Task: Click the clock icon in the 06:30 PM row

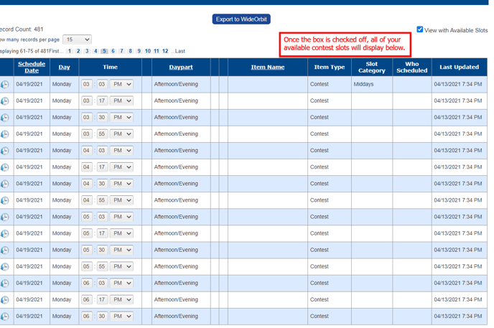Action: tap(5, 317)
